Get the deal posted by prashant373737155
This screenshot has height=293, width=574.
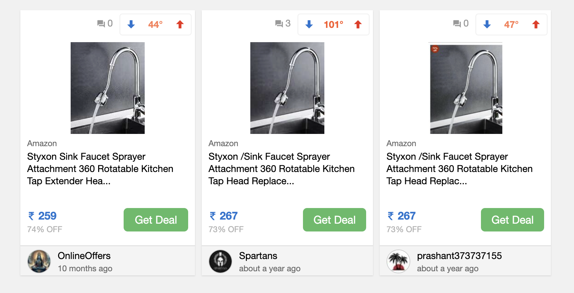[x=513, y=220]
